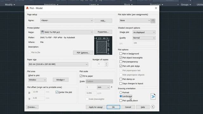Image resolution: width=203 pixels, height=114 pixels.
Task: Open the plot style table editor icon
Action: [x=153, y=21]
